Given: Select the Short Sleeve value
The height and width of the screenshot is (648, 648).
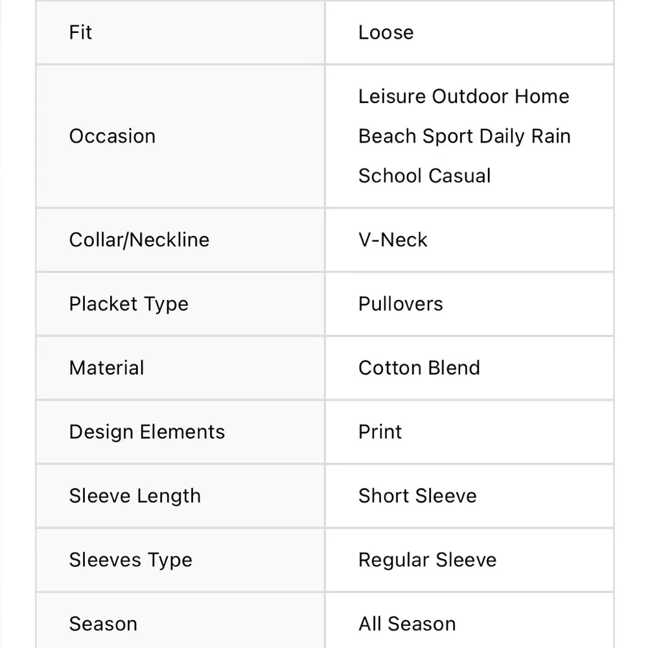Looking at the screenshot, I should (417, 496).
